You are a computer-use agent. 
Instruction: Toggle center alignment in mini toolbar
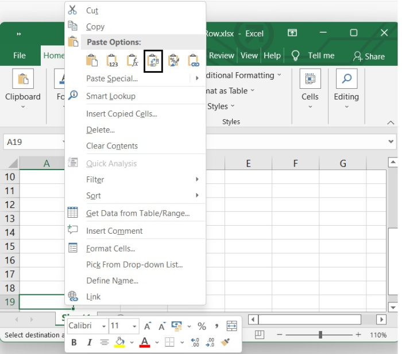pos(104,343)
